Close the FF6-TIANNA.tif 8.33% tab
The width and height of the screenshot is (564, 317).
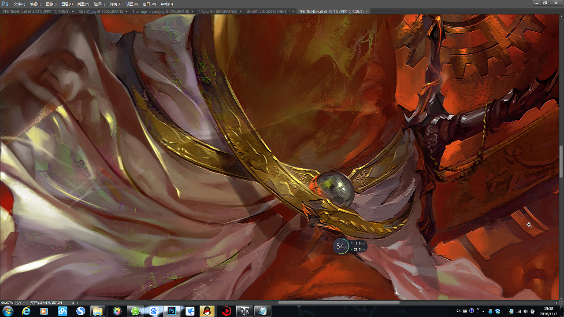point(73,11)
